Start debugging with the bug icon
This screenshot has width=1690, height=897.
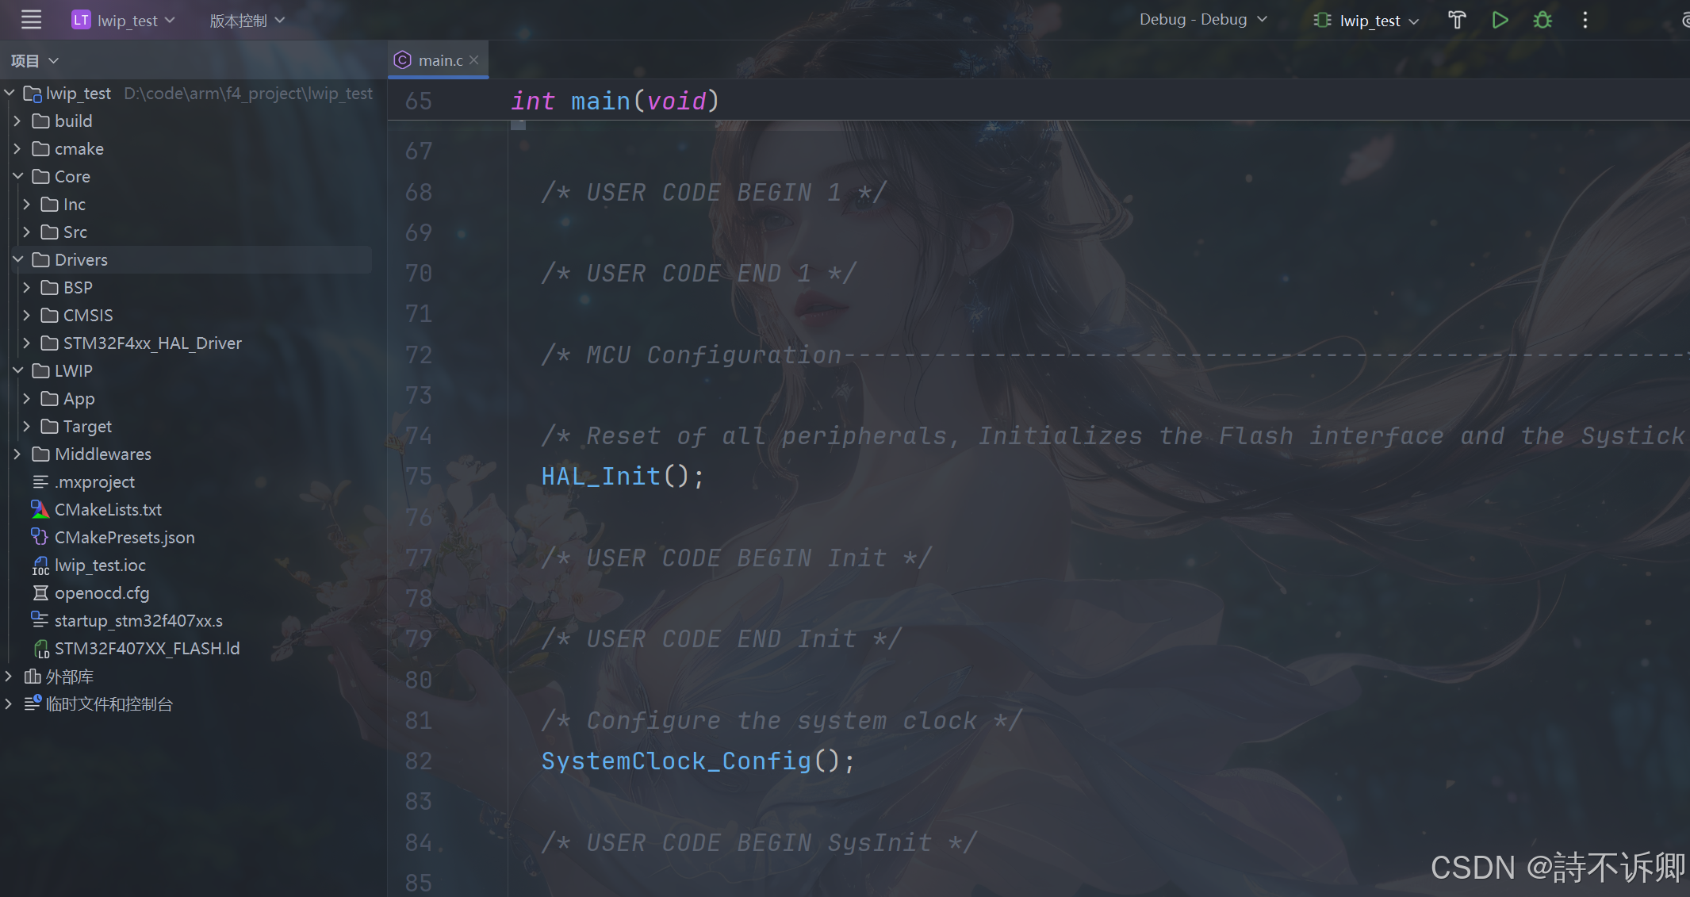[1542, 20]
